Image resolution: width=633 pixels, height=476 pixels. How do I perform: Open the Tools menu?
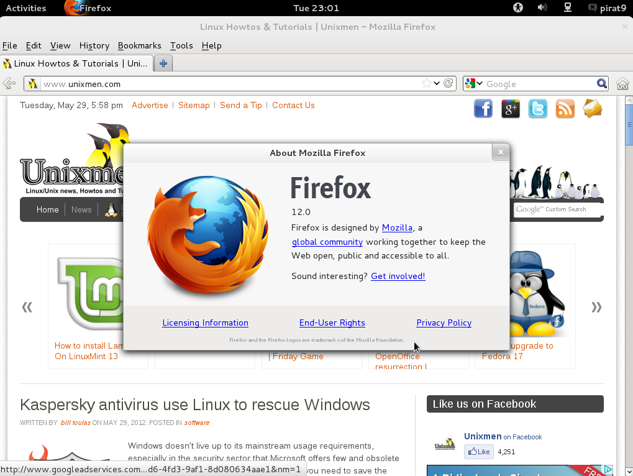click(x=181, y=45)
